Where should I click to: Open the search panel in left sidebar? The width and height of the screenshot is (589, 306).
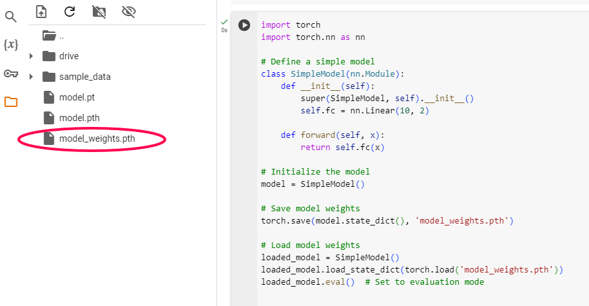click(11, 17)
